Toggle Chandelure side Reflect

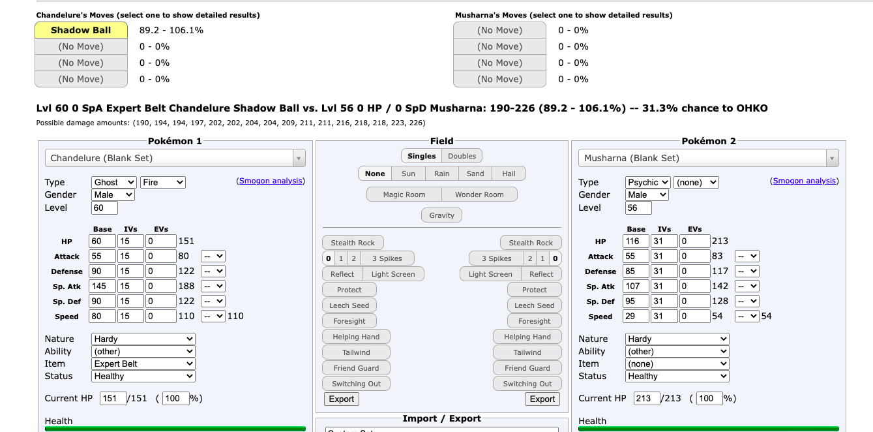tap(342, 274)
